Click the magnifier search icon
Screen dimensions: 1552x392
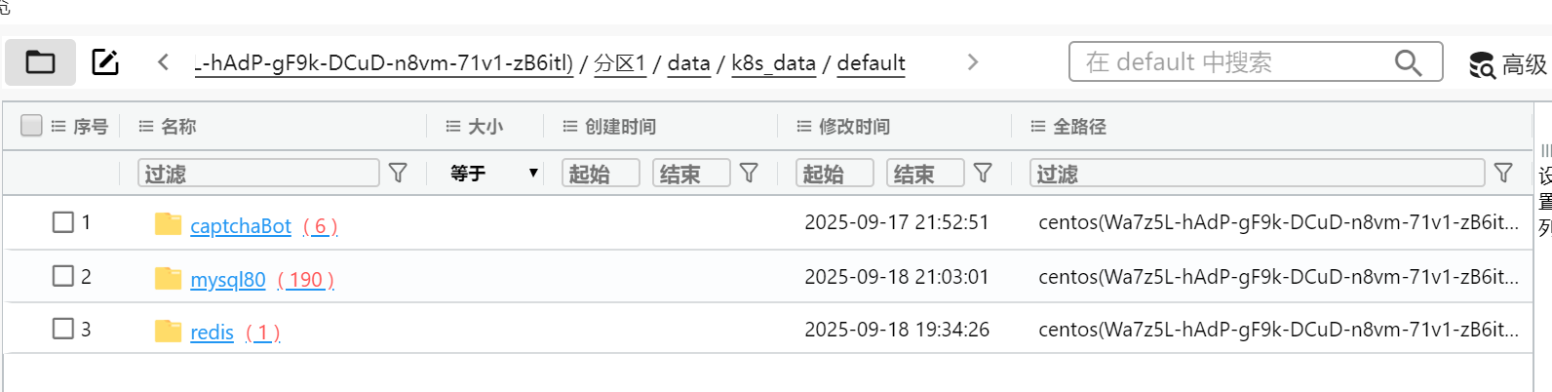coord(1408,62)
